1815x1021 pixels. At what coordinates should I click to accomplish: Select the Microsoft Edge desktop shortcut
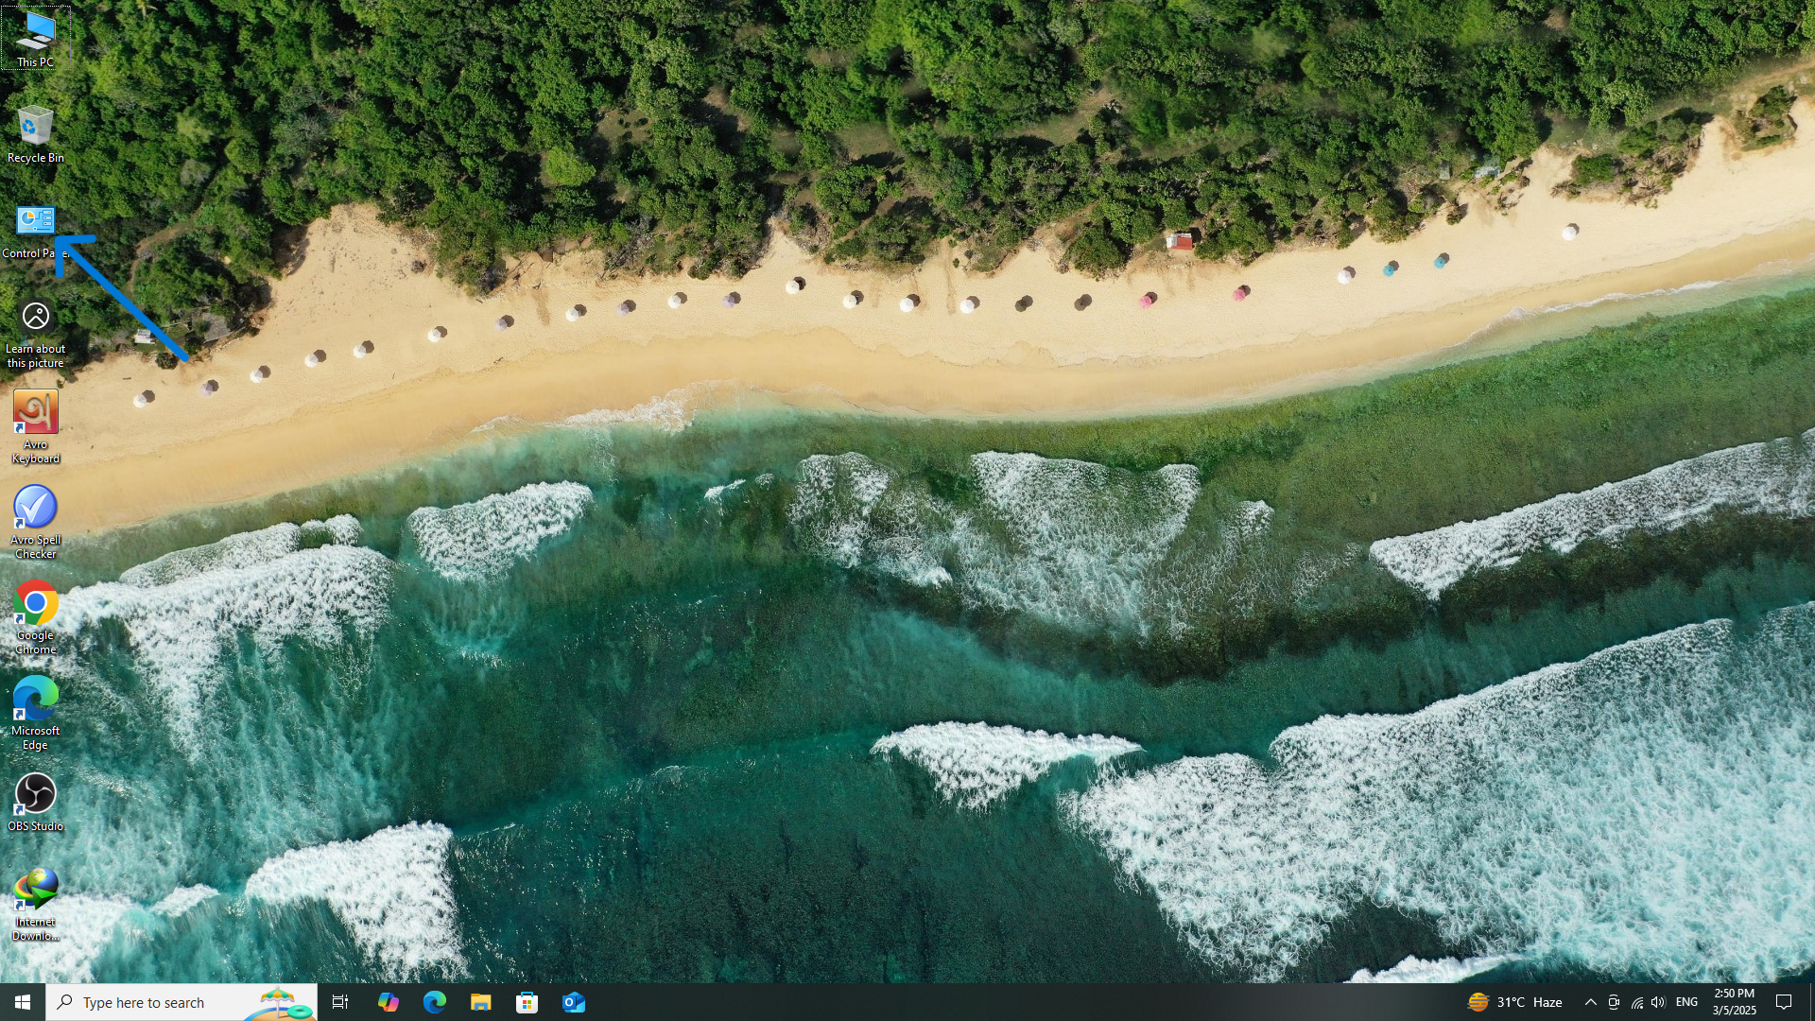click(35, 708)
